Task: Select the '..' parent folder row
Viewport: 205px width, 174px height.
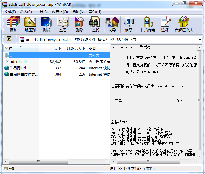Action: coord(56,55)
